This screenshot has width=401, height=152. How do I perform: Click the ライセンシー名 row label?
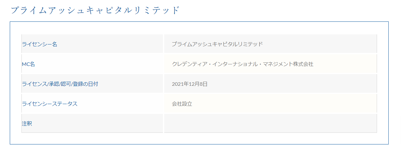point(39,44)
